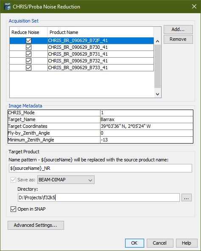
Task: Click the Reduce Noise column header
Action: pyautogui.click(x=28, y=32)
